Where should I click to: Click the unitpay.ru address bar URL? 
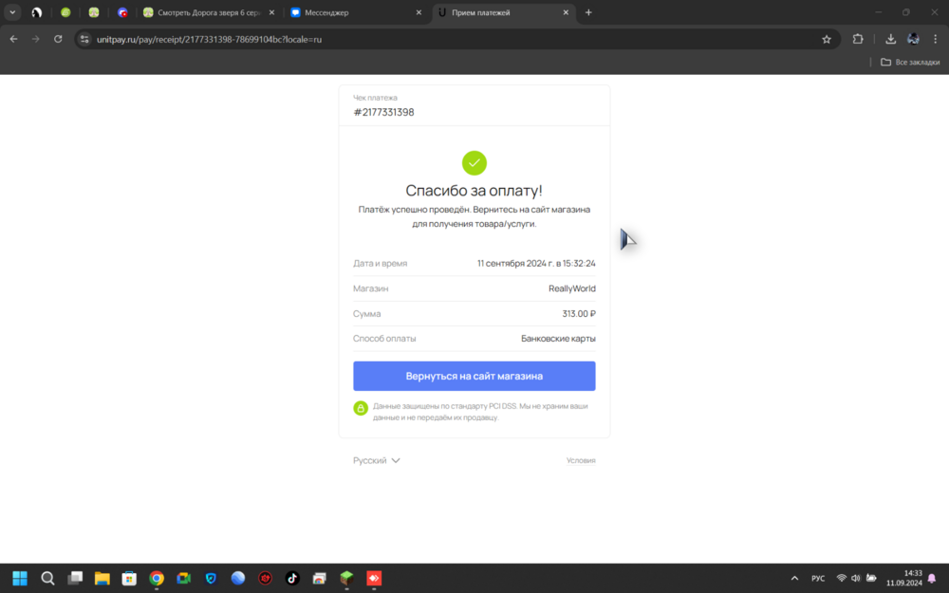click(209, 39)
